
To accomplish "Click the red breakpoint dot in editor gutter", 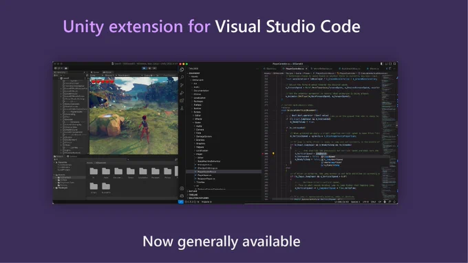I will (263, 154).
